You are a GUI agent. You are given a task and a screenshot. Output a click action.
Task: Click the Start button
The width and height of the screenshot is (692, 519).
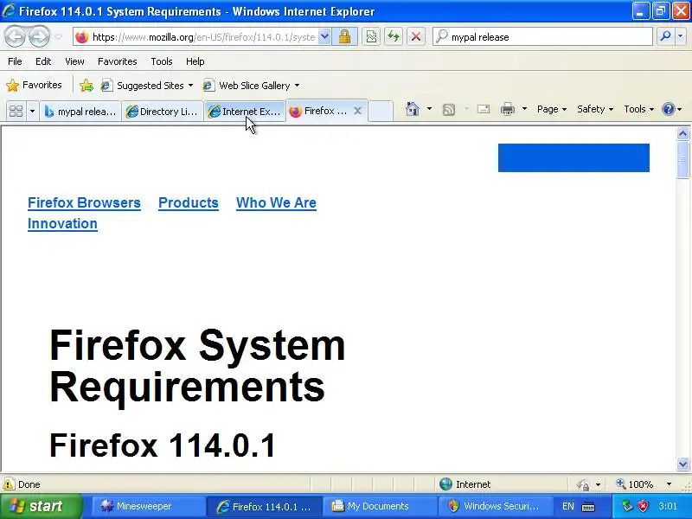41,506
